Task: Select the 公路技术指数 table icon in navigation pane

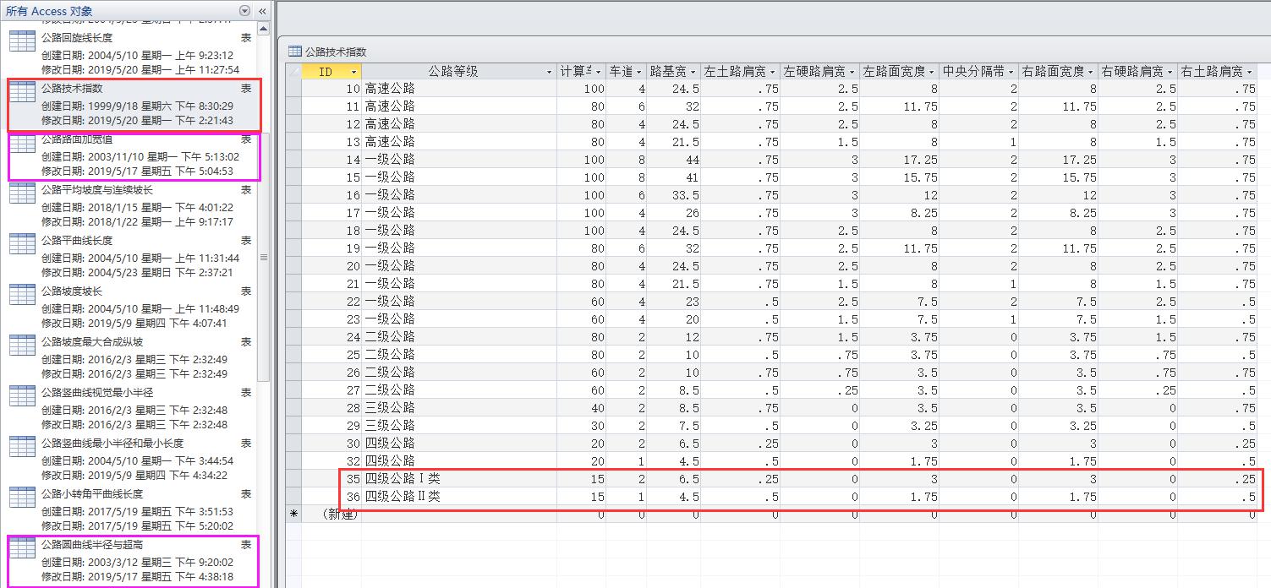Action: [22, 91]
